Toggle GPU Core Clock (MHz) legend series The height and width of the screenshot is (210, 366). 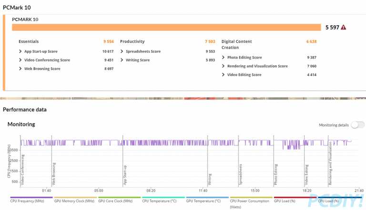tap(119, 200)
